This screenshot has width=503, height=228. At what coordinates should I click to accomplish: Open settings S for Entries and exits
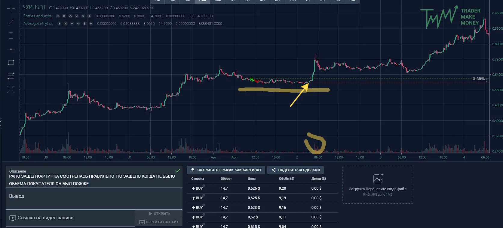[83, 16]
